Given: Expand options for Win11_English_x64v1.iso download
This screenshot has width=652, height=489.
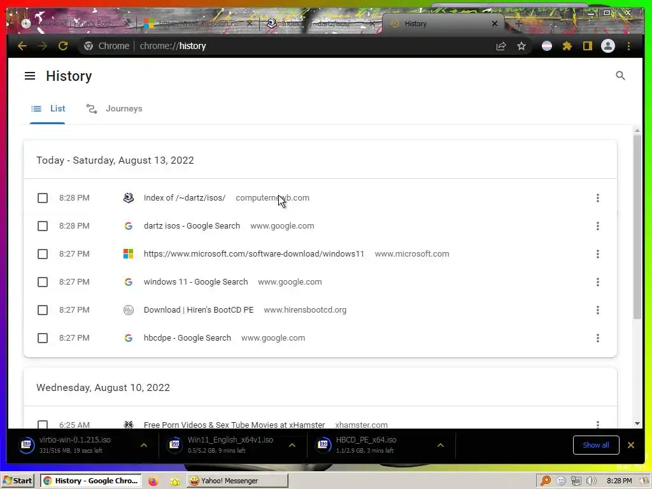Looking at the screenshot, I should [x=292, y=445].
